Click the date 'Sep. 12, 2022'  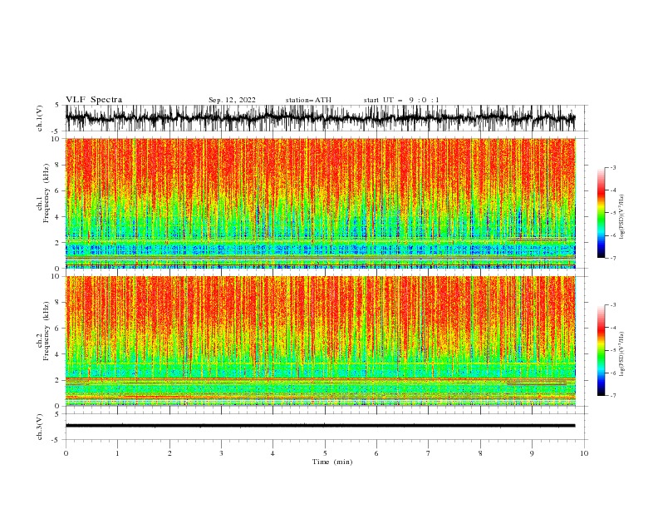(232, 100)
